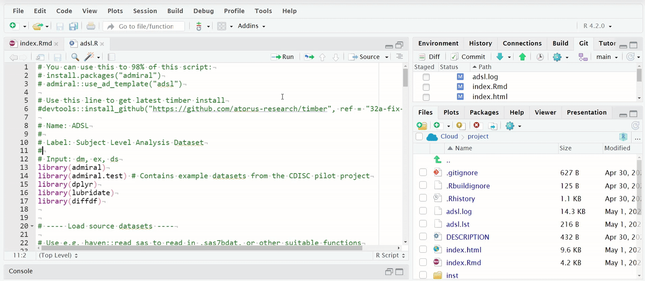Image resolution: width=645 pixels, height=281 pixels.
Task: Open the Source button dropdown arrow
Action: 387,57
